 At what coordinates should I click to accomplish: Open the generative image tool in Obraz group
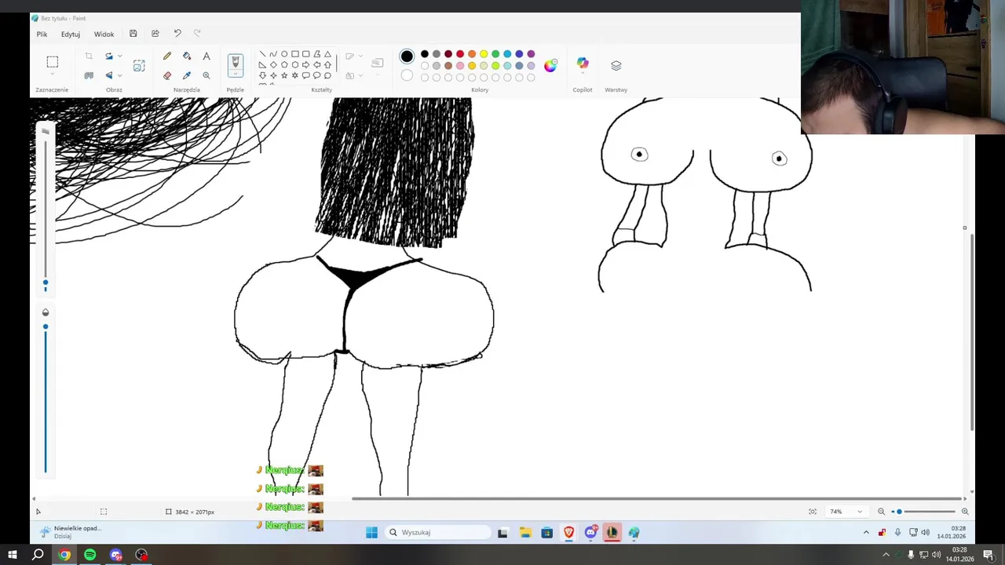click(x=139, y=66)
